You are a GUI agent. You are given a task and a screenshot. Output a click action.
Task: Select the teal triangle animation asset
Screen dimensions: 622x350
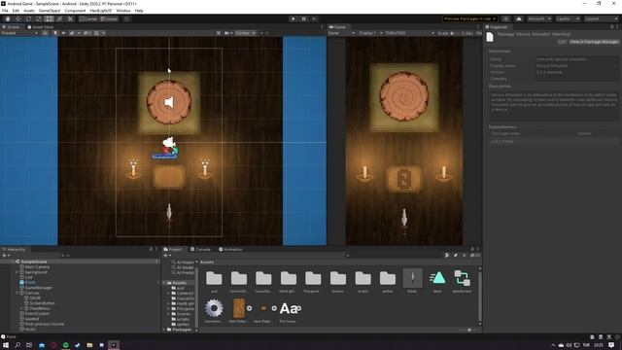[x=437, y=278]
